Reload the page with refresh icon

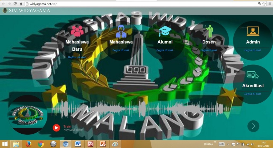click(15, 4)
